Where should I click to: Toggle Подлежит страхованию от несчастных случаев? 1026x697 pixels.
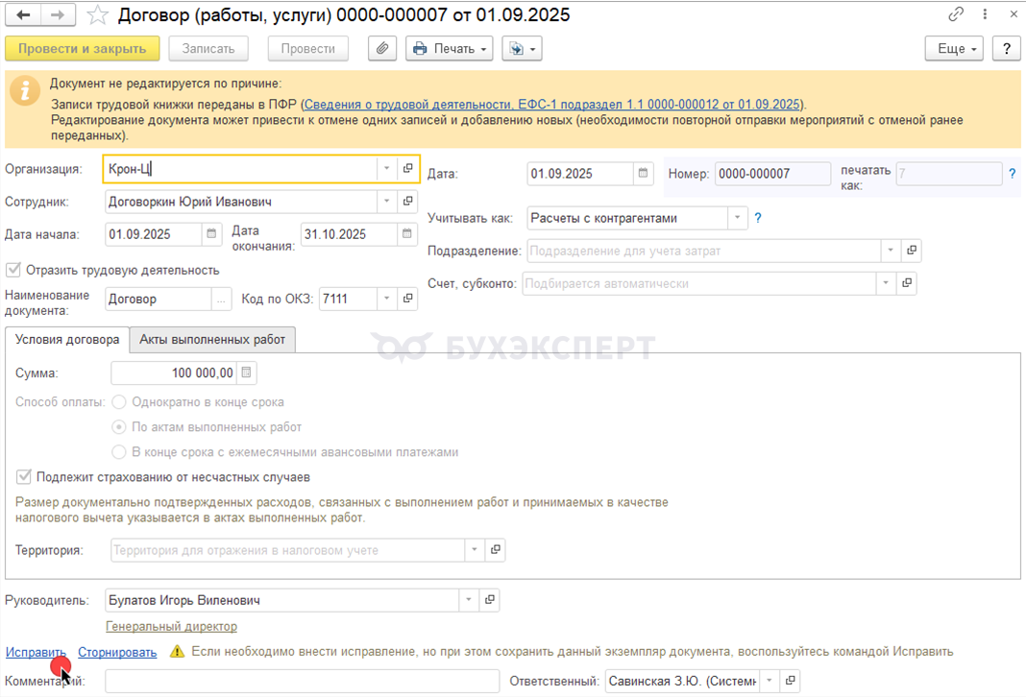tap(24, 476)
